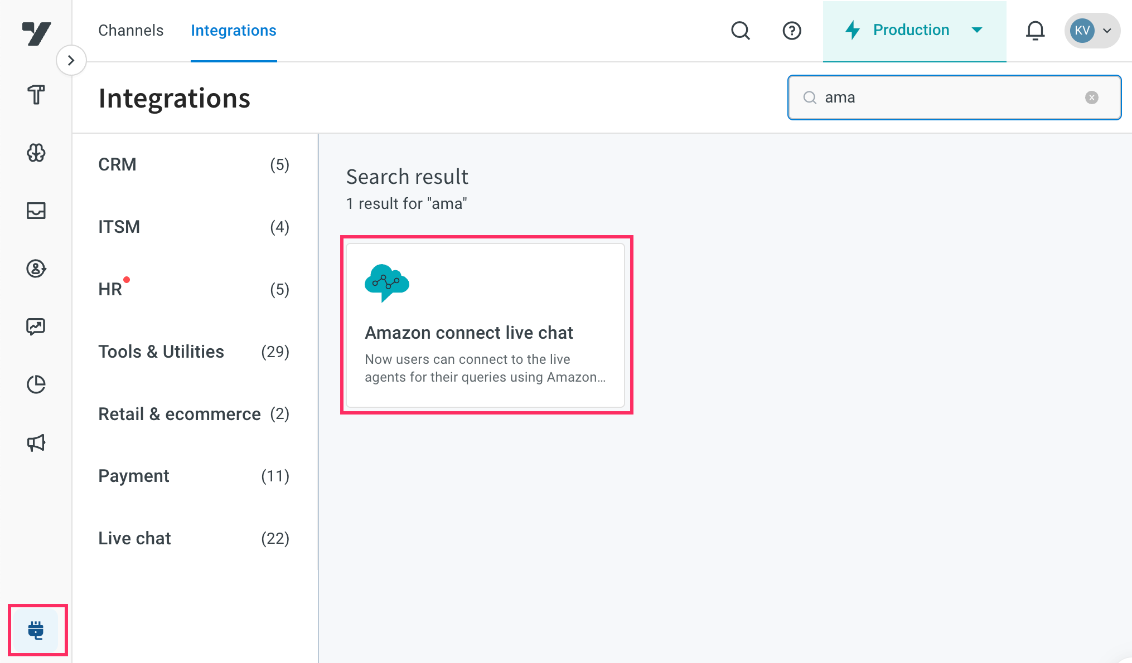Click the Yellow.ai logo icon
Image resolution: width=1132 pixels, height=663 pixels.
[x=36, y=33]
